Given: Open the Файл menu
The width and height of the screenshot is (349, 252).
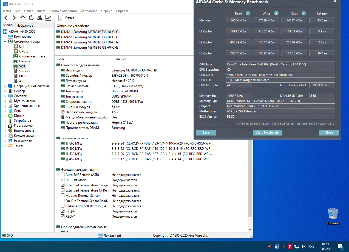Looking at the screenshot, I should pos(7,11).
